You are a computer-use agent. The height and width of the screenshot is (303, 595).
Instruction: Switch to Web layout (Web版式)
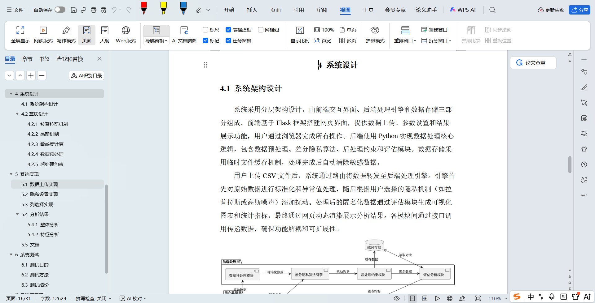[126, 35]
